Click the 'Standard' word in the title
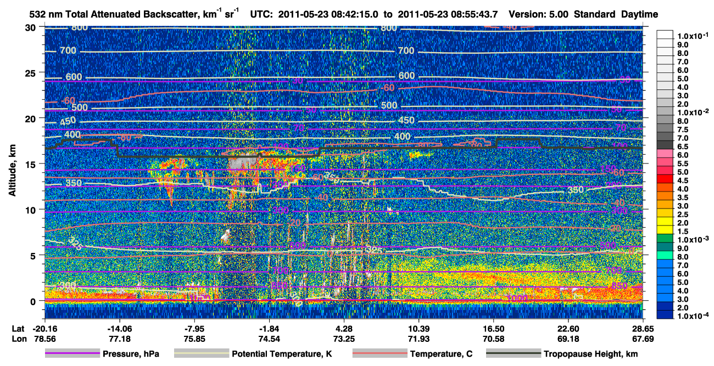 (595, 14)
